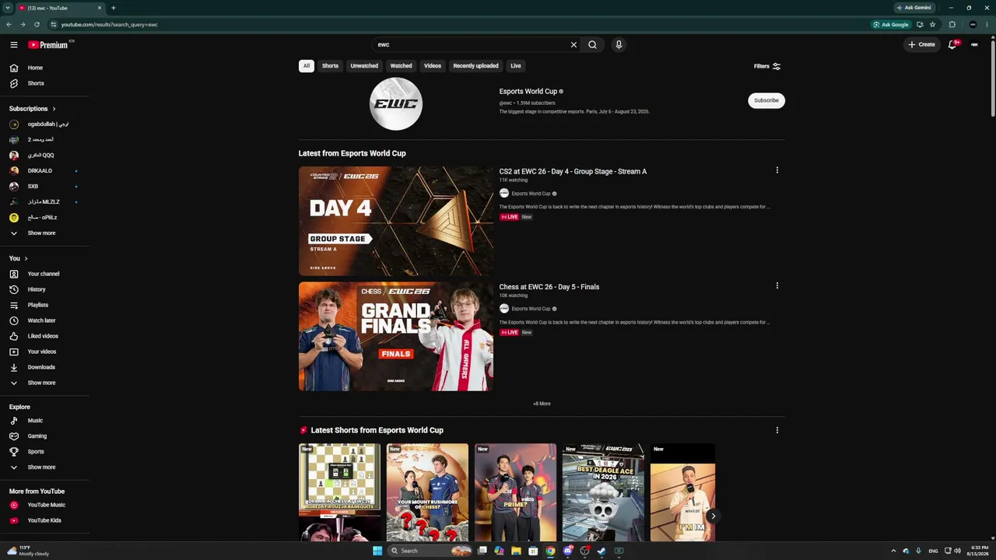
Task: Open File Explorer from the taskbar
Action: click(516, 551)
